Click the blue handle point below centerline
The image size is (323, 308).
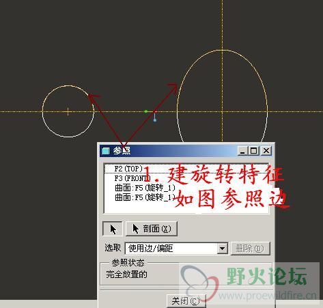[x=155, y=120]
